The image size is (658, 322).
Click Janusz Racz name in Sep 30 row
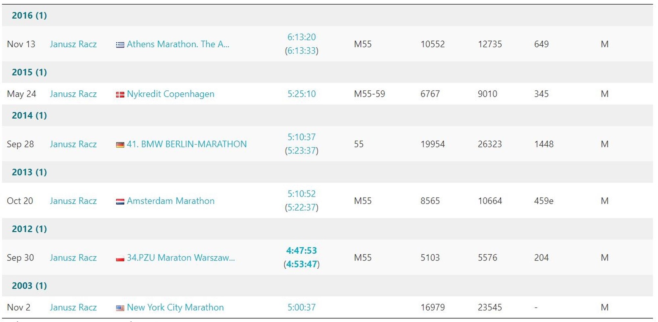[73, 258]
